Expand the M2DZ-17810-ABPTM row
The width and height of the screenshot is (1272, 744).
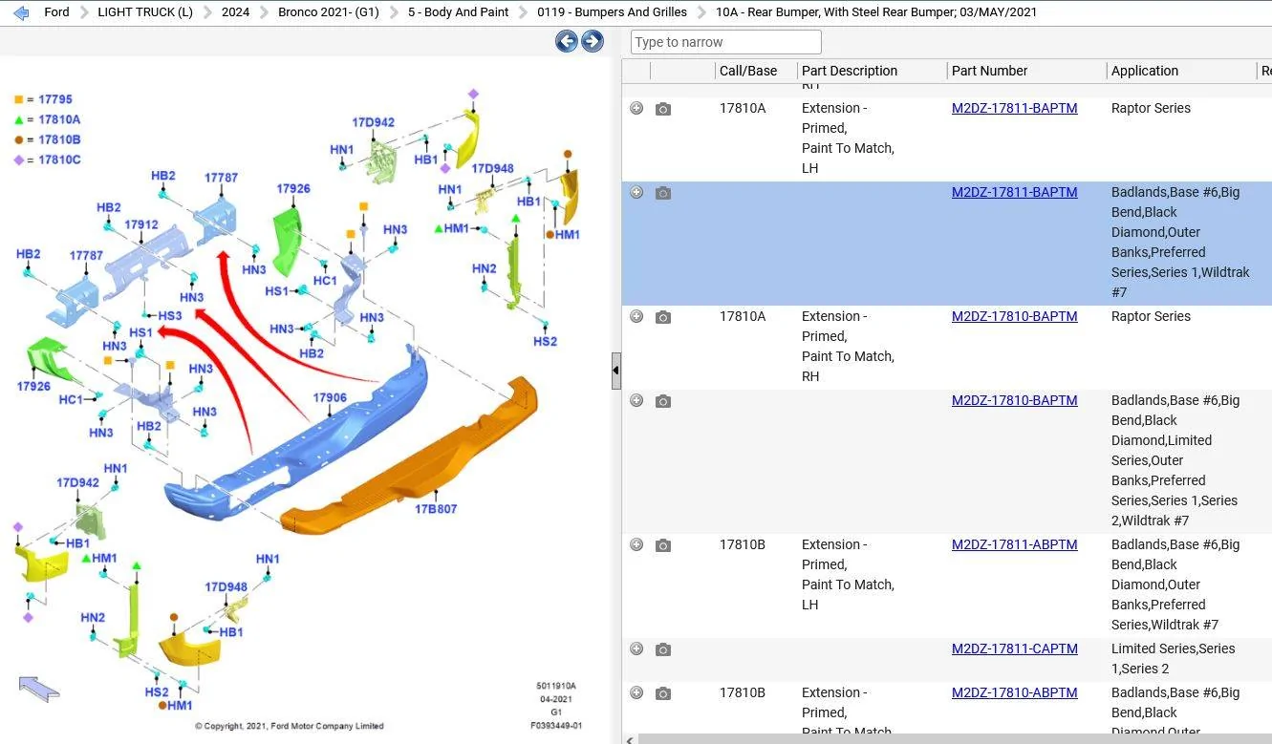(x=636, y=692)
